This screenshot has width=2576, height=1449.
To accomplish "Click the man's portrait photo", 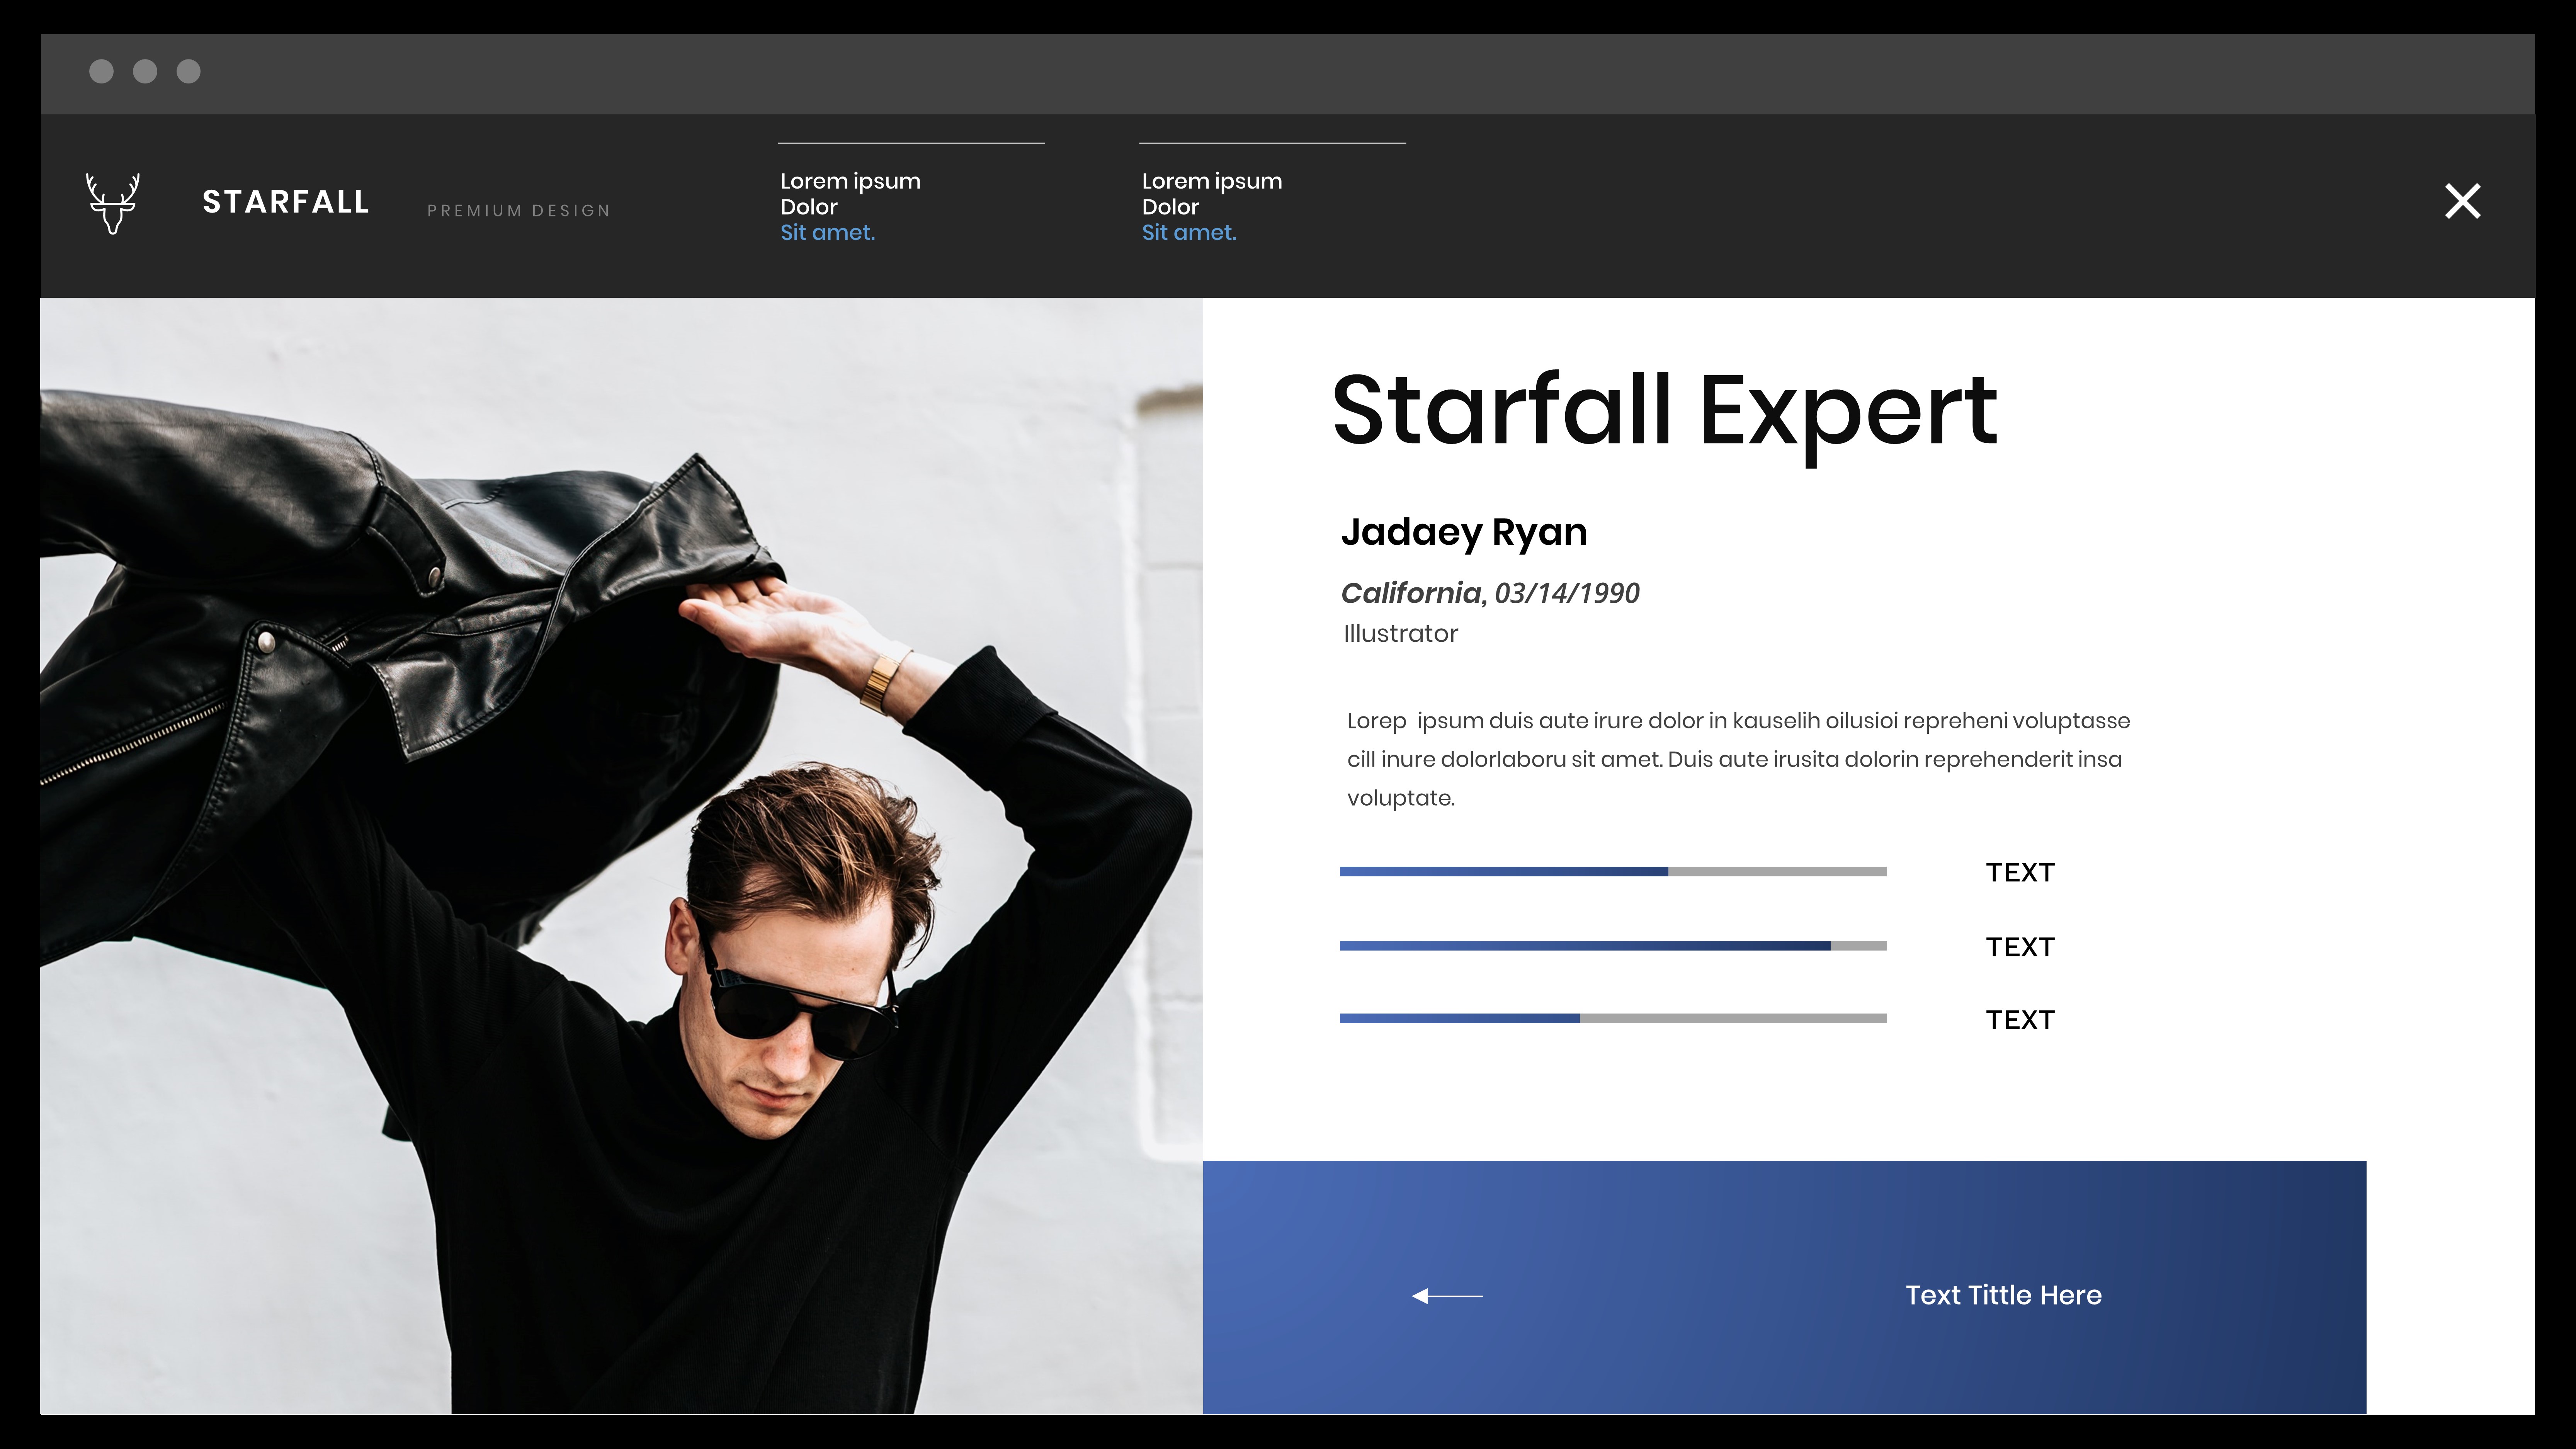I will (620, 856).
